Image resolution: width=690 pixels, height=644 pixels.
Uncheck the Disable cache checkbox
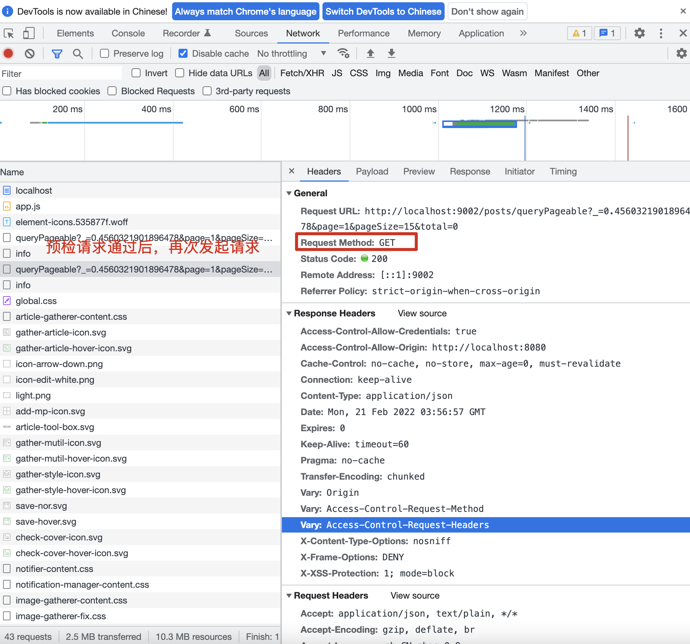point(183,54)
